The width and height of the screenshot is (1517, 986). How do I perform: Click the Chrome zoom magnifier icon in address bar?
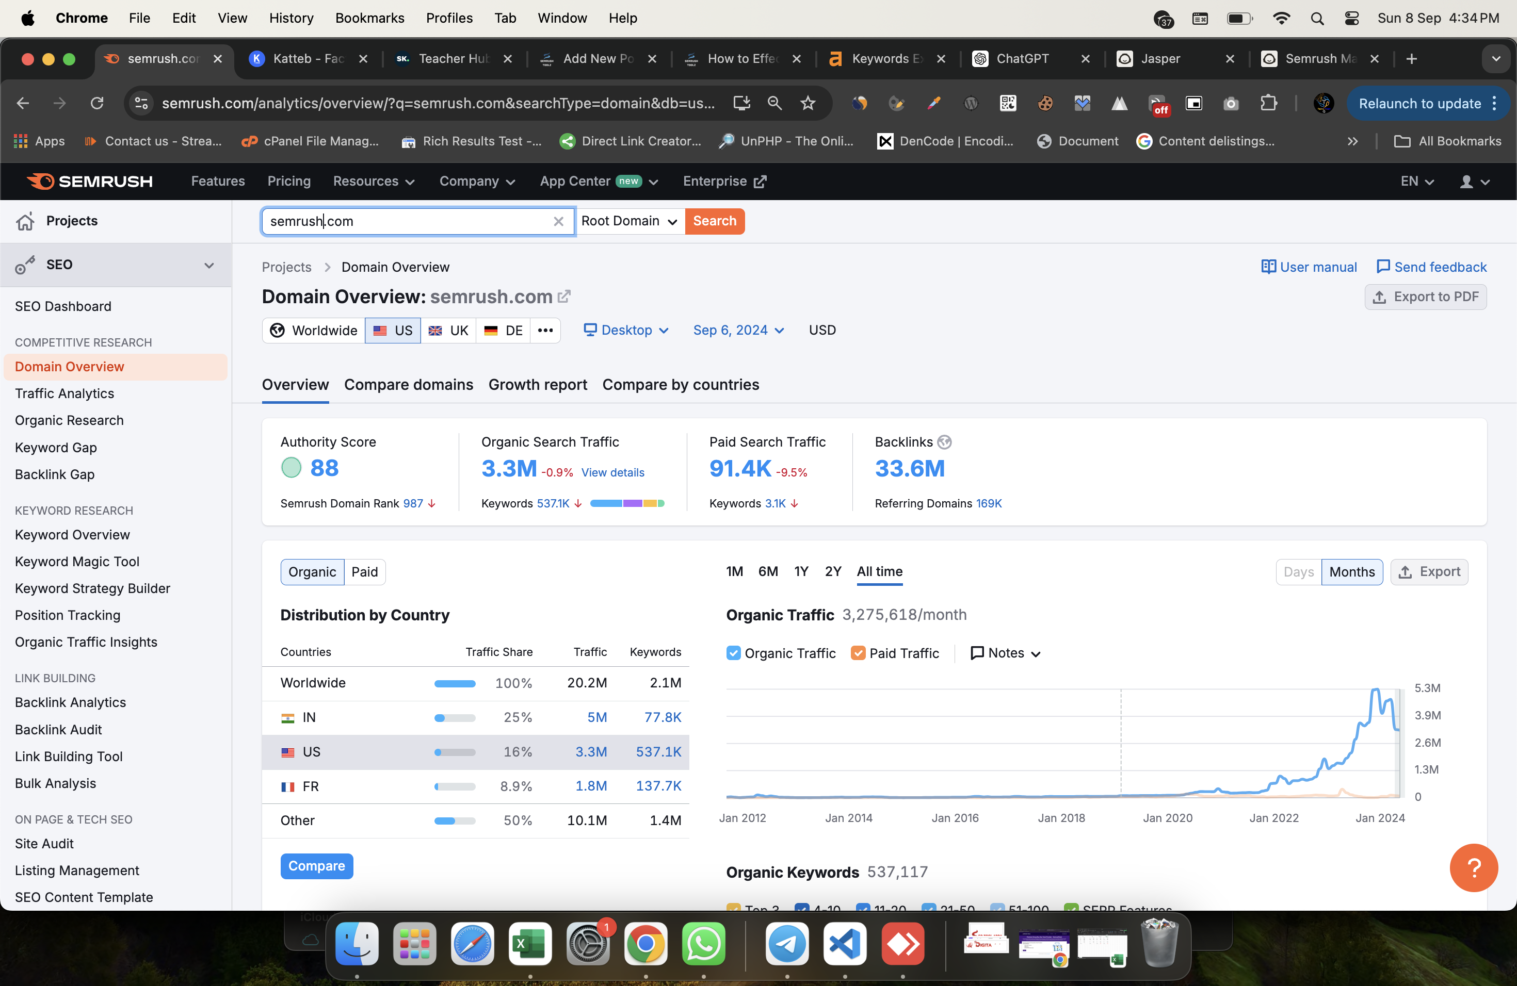pos(774,103)
